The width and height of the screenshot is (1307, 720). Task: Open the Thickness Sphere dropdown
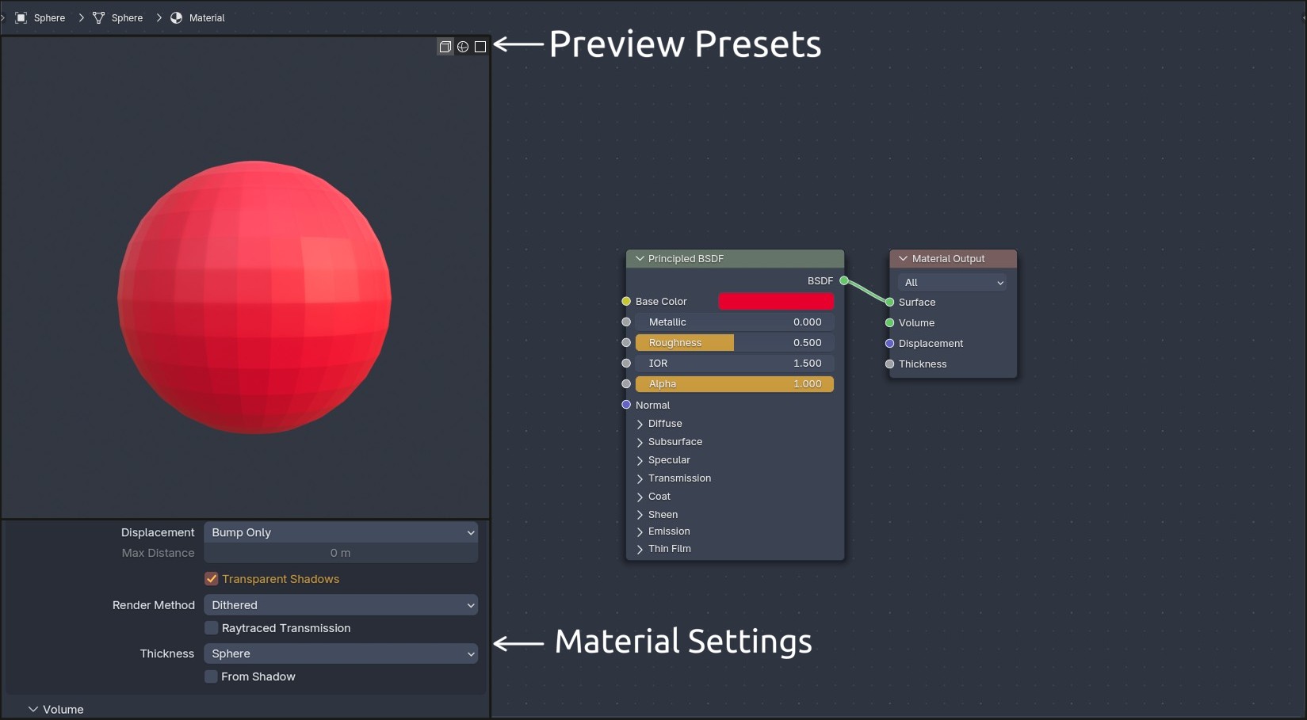pos(341,653)
